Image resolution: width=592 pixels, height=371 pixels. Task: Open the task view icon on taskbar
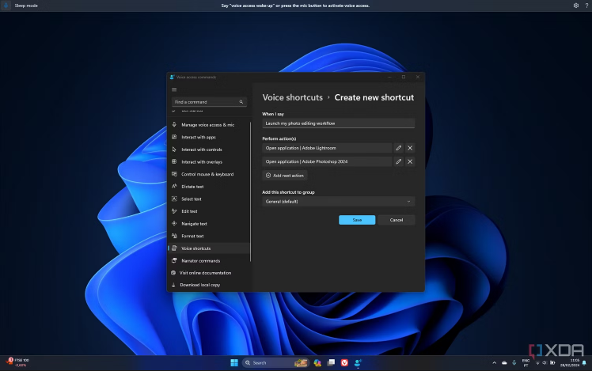click(x=331, y=363)
